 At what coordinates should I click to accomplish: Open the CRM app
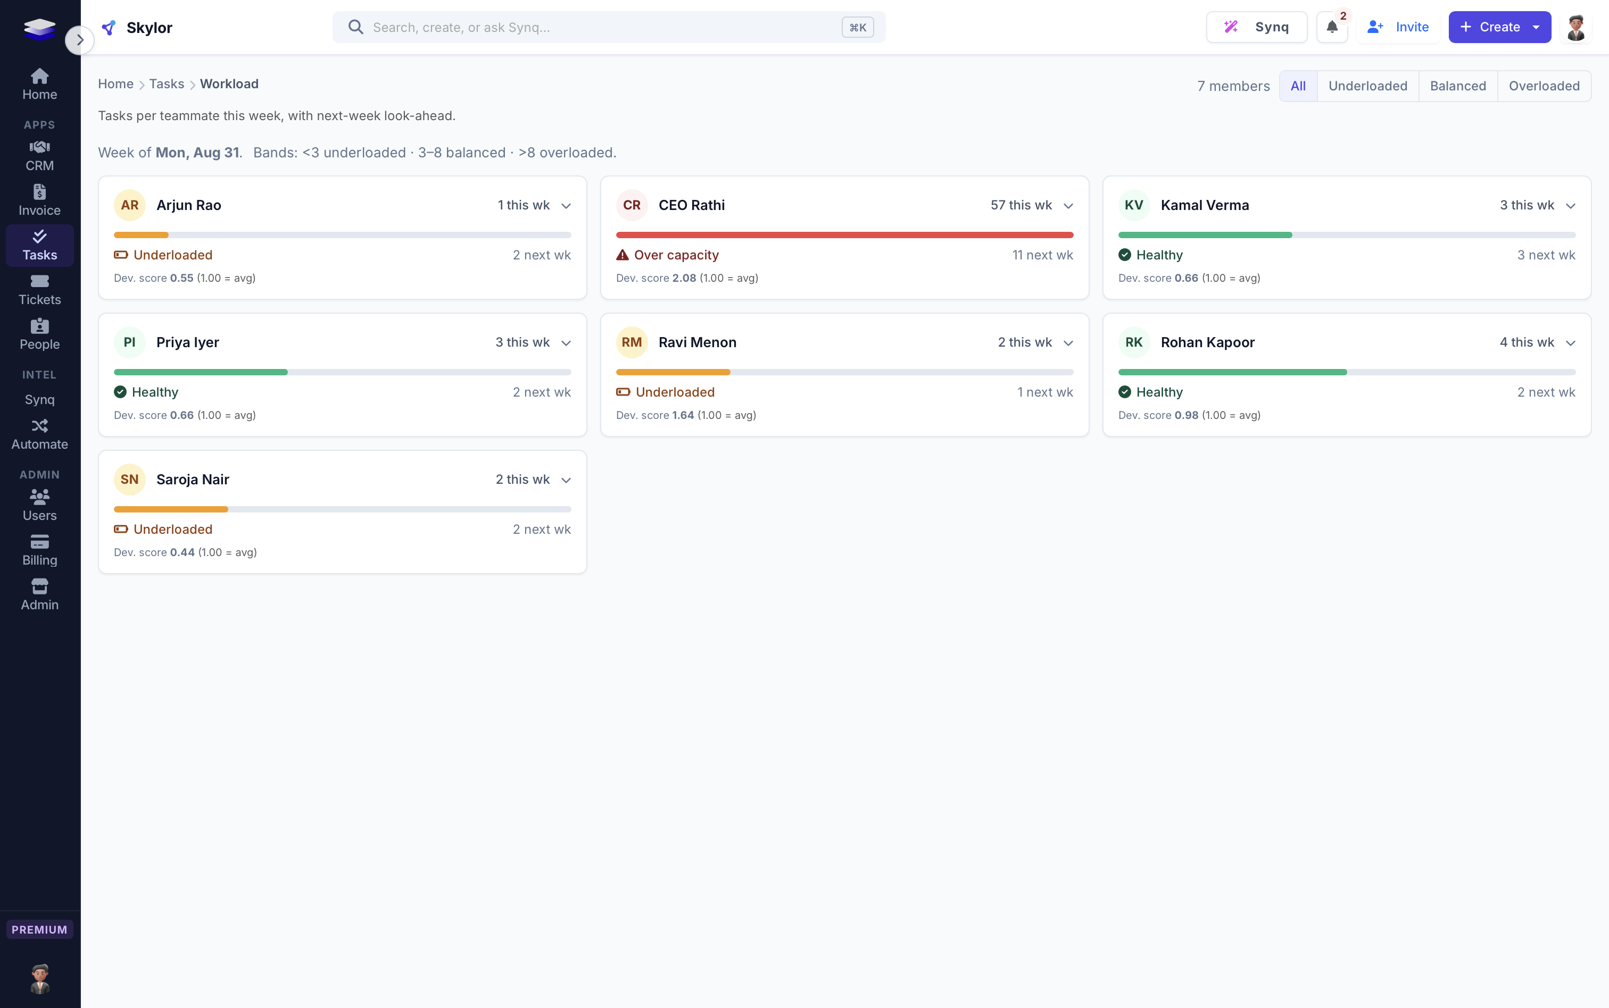(x=39, y=156)
